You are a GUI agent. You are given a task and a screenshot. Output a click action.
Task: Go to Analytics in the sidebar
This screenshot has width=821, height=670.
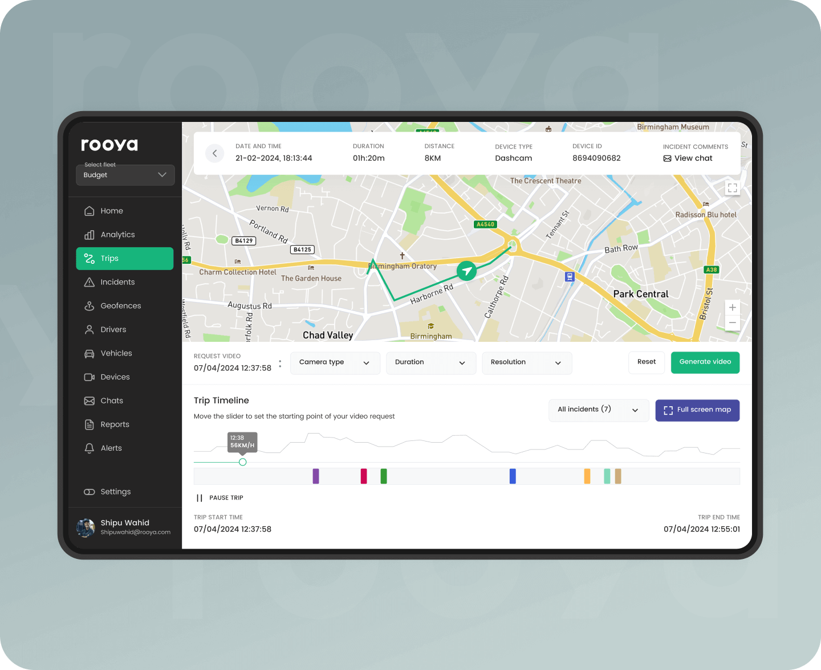click(118, 235)
